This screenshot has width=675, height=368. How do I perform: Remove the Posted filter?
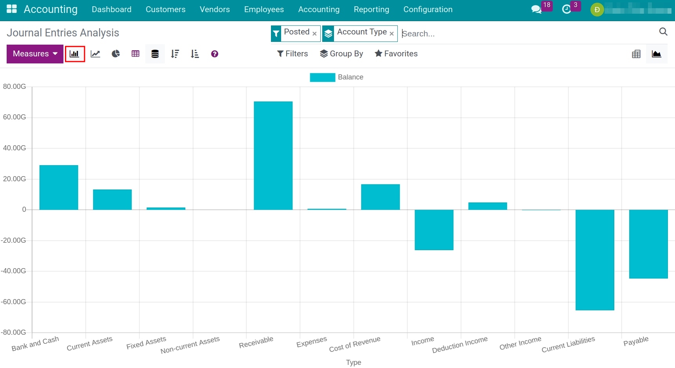(314, 34)
